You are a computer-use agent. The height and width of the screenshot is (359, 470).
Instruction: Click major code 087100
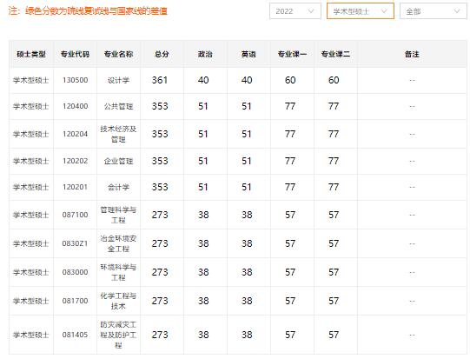tap(75, 215)
